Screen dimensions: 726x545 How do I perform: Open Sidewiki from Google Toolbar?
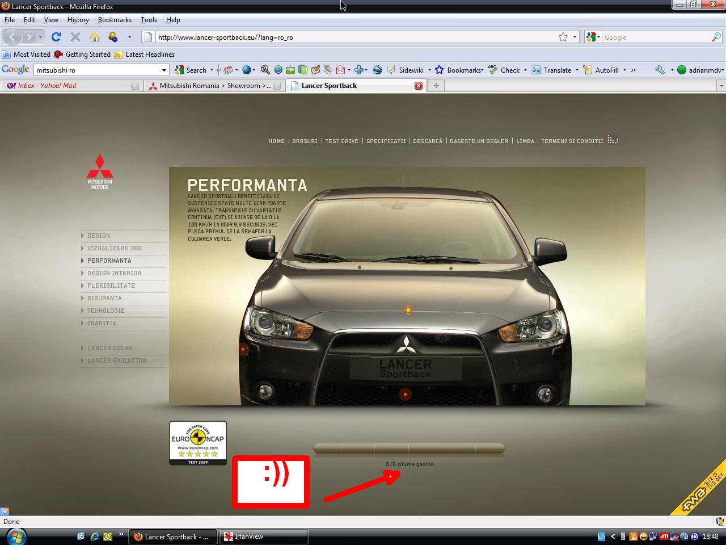click(x=406, y=70)
